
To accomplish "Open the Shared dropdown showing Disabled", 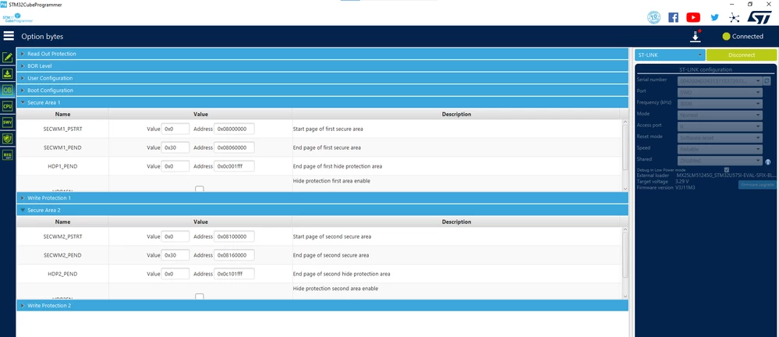I will [x=720, y=161].
